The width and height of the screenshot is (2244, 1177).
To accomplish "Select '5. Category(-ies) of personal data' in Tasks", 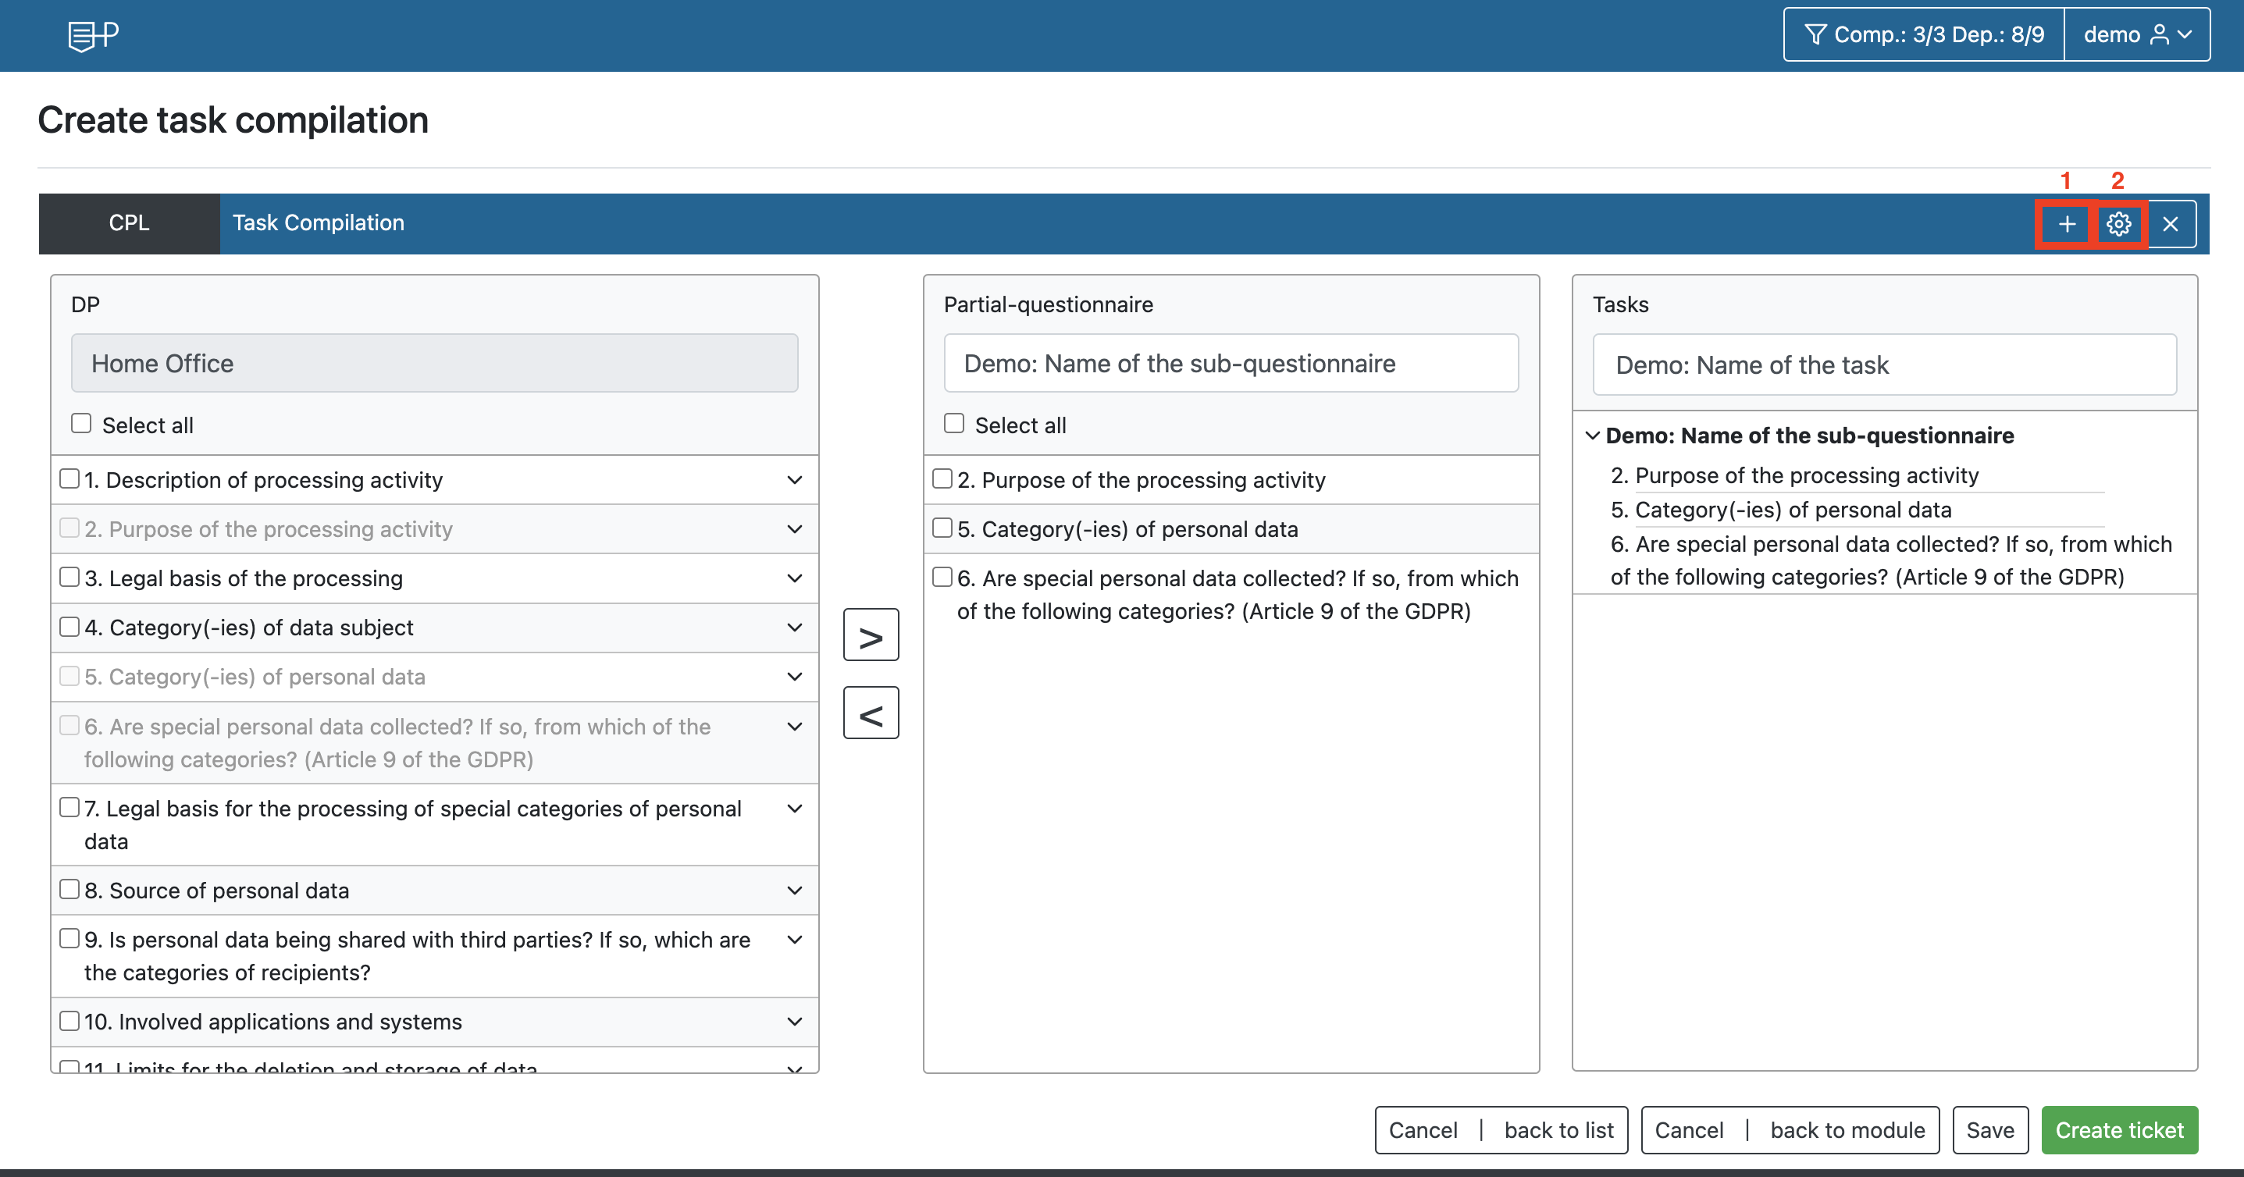I will [x=1780, y=509].
